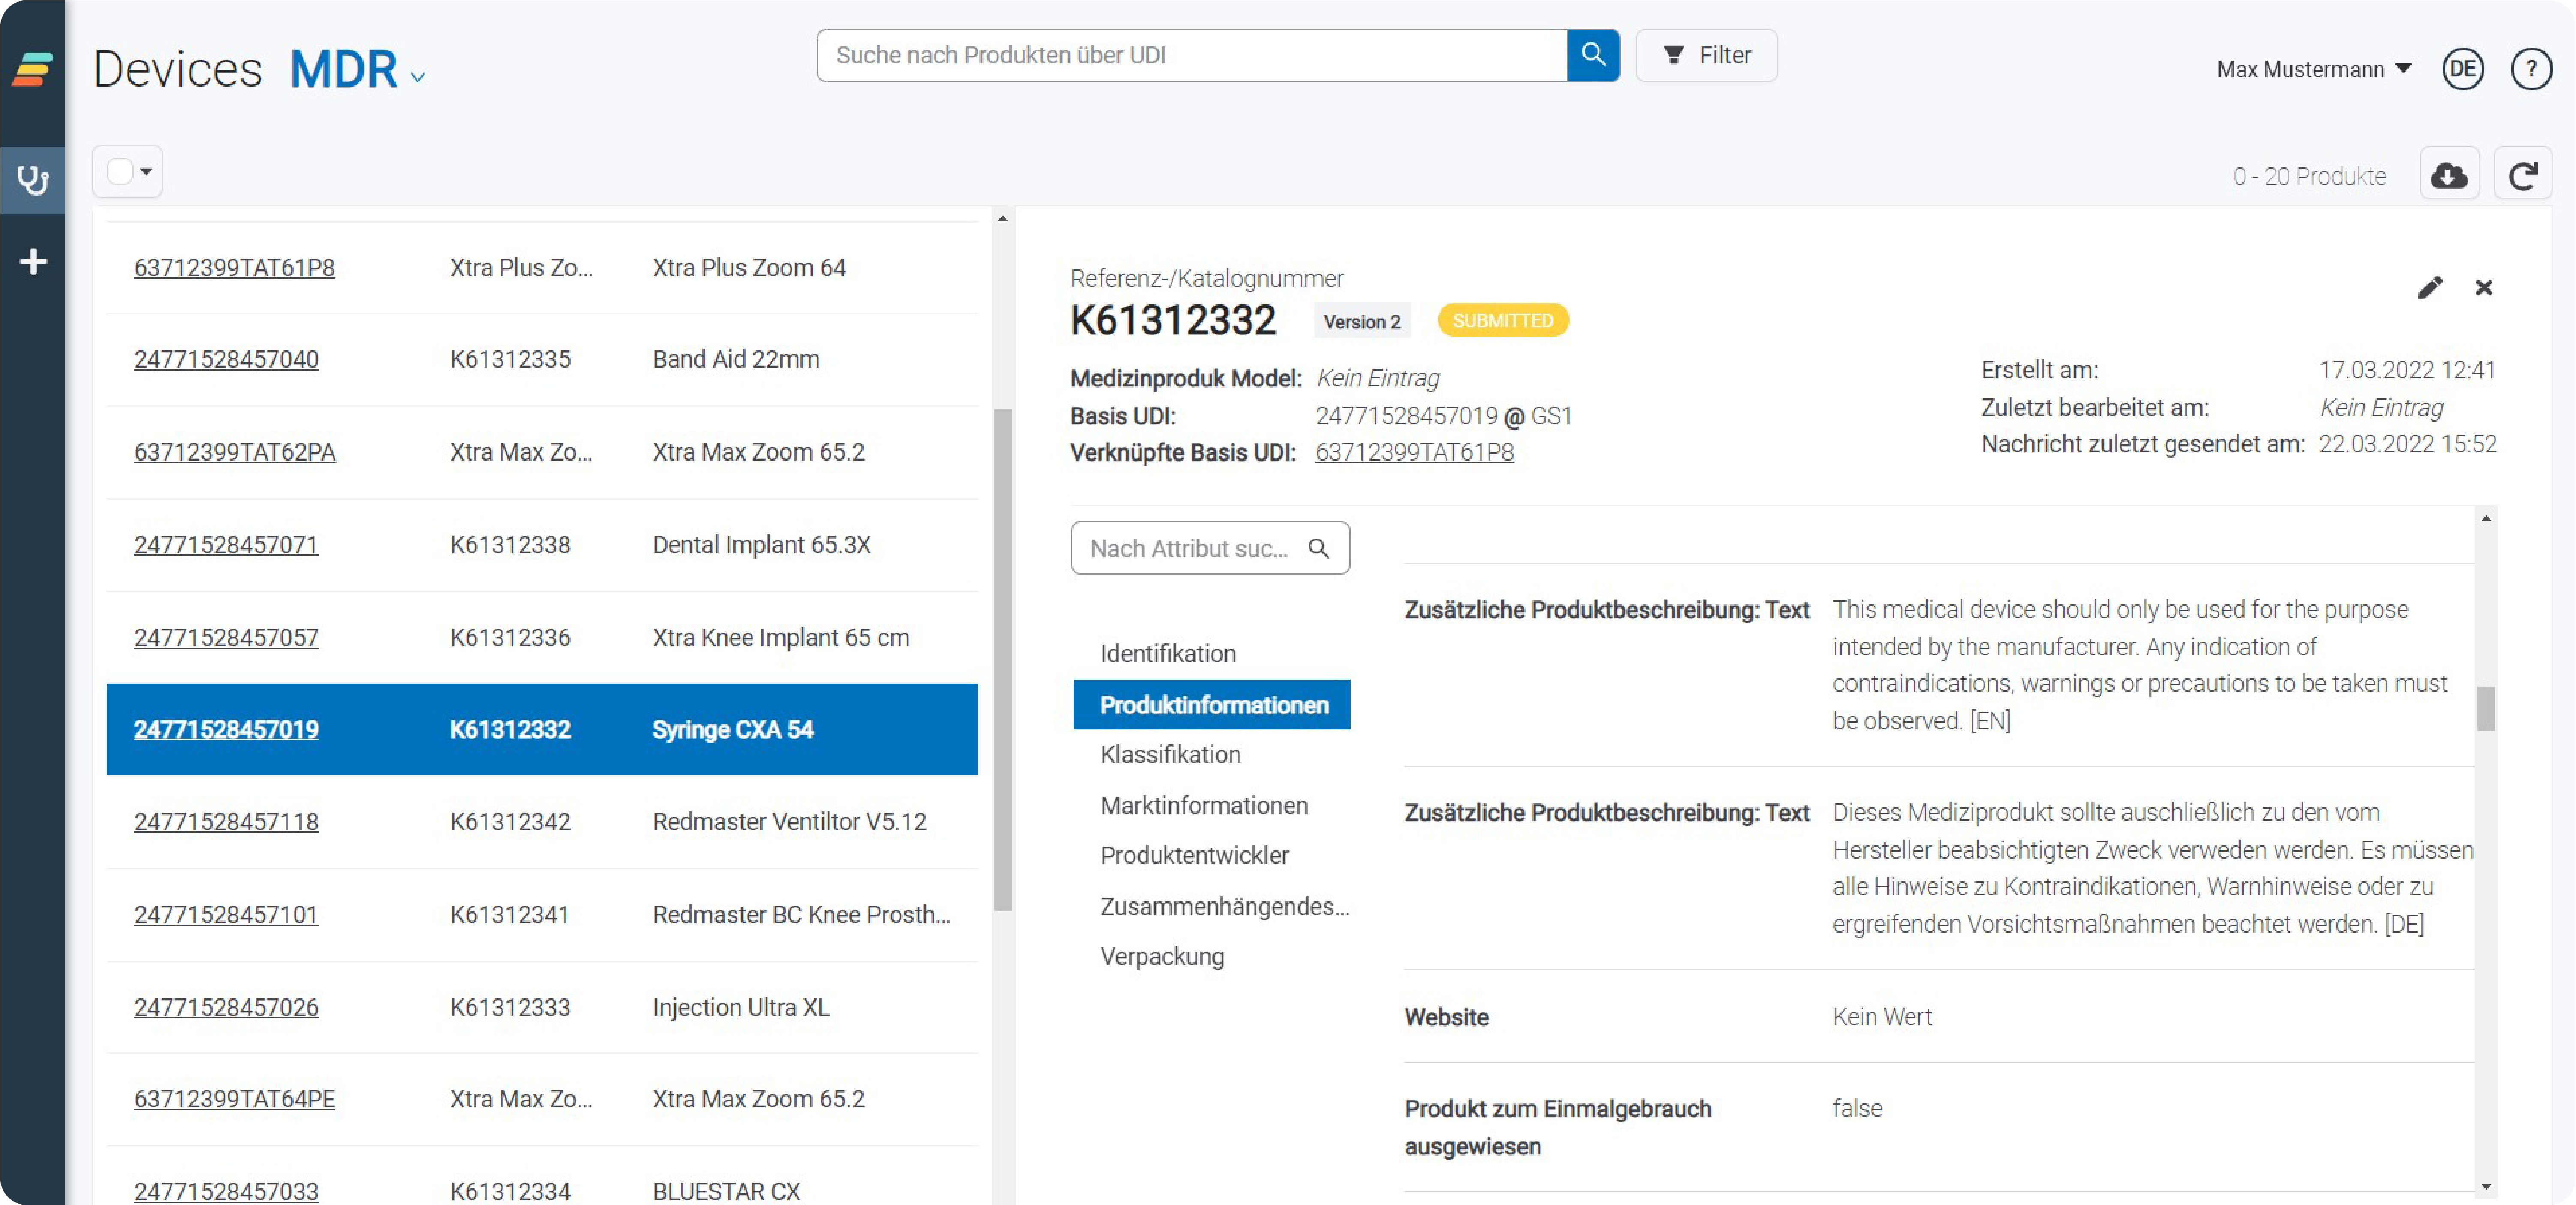Open the select-all dropdown arrow
This screenshot has width=2576, height=1205.
tap(147, 172)
